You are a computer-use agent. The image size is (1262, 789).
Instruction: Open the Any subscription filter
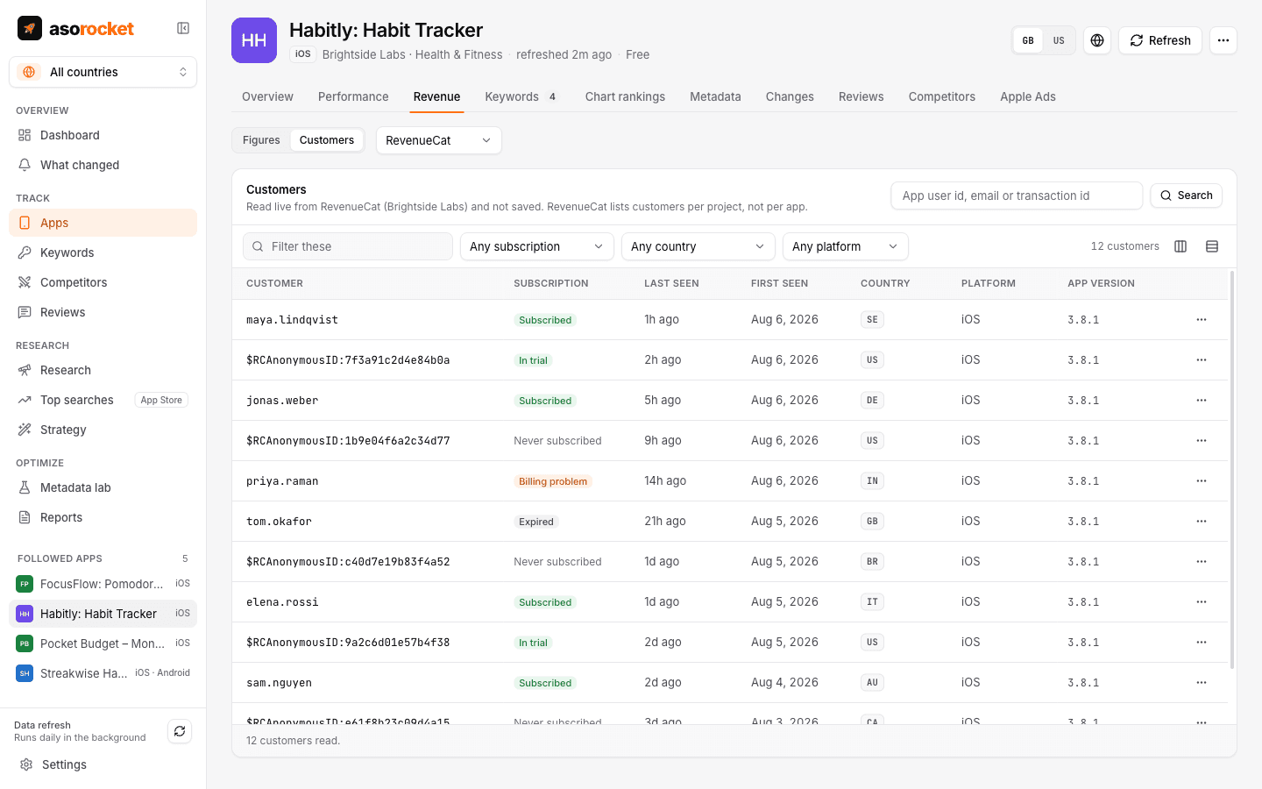pos(537,246)
